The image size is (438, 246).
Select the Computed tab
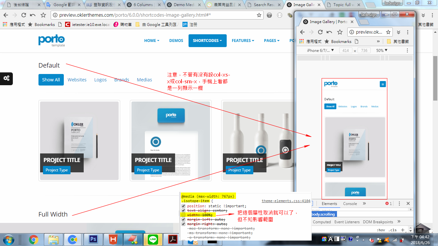coord(322,222)
